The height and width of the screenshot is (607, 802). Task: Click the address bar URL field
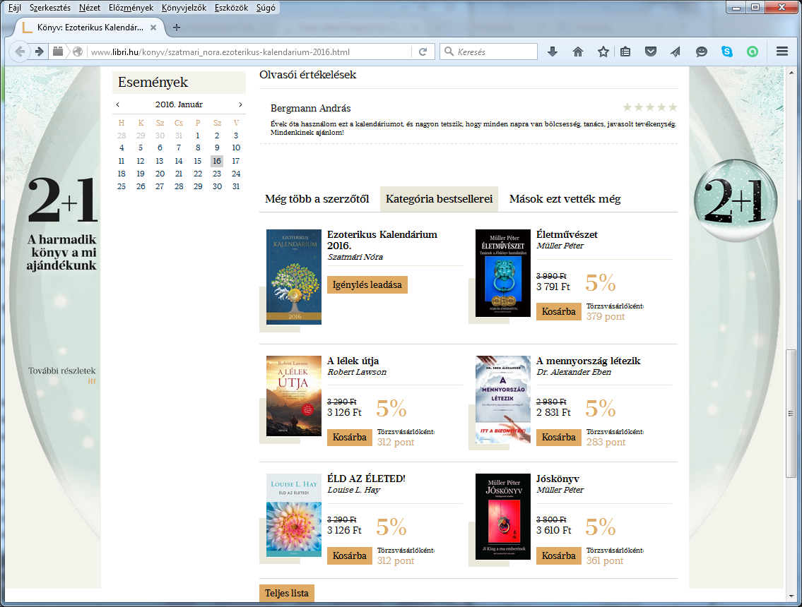249,52
